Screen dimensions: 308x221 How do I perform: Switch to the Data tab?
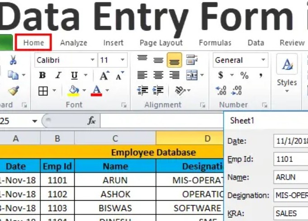tap(256, 42)
